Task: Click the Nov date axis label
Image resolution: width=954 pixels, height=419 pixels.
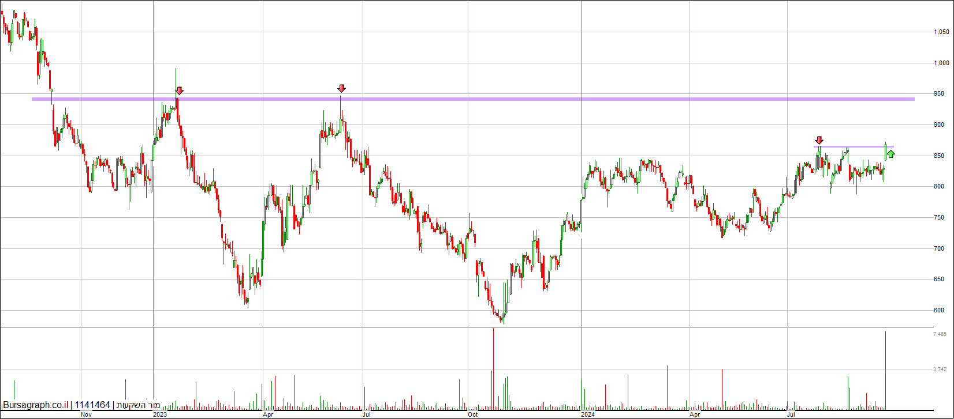Action: tap(86, 414)
